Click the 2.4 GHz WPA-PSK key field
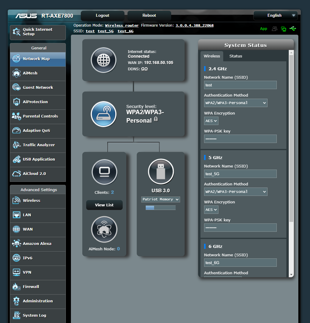This screenshot has height=323, width=310. 240,139
